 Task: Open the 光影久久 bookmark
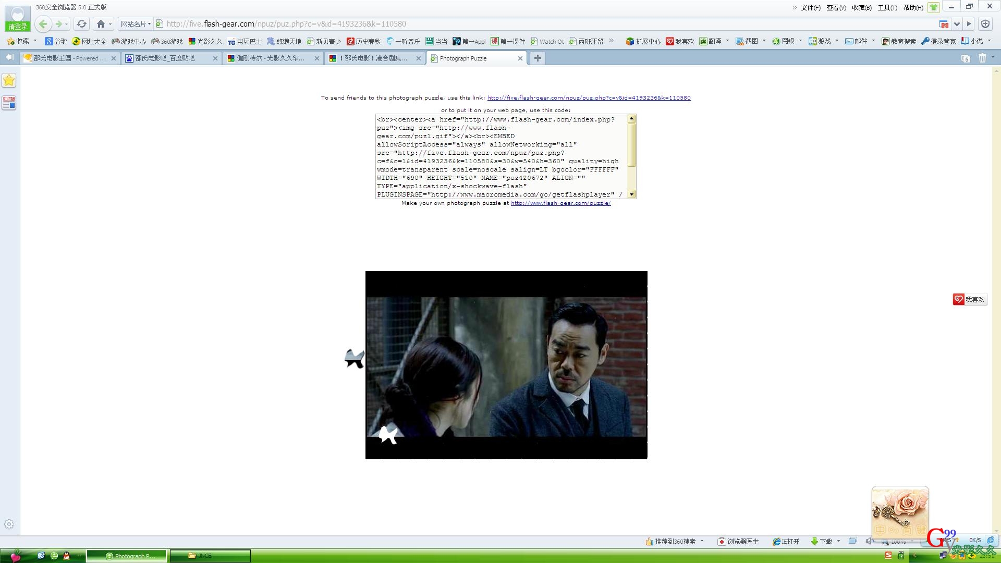(x=205, y=41)
